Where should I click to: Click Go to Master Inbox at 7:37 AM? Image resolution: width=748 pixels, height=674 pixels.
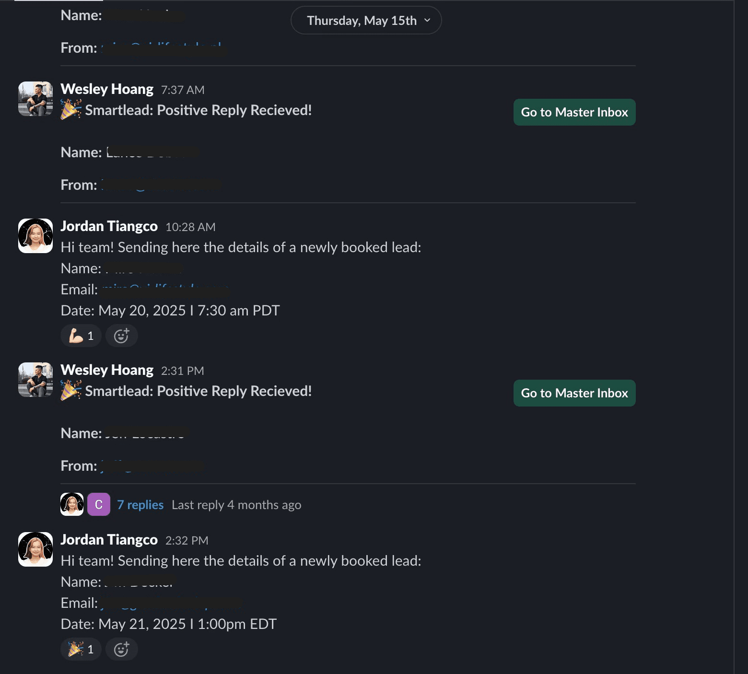(574, 112)
